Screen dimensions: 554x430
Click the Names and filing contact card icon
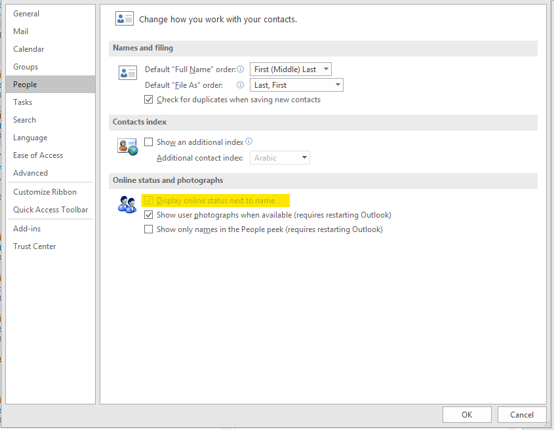tap(127, 72)
